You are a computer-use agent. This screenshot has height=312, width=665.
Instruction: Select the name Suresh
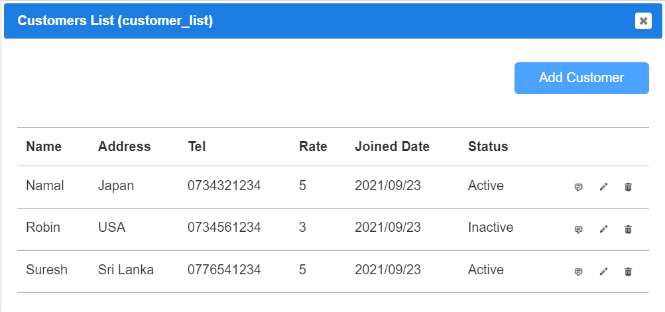pos(46,270)
